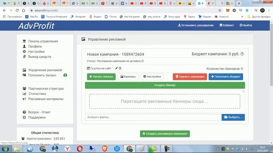Click Создать рекламную кампанию button
Screen dimensions: 273x153
tap(165, 134)
